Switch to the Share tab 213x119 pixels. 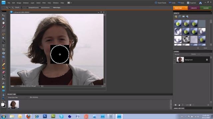[x=206, y=8]
